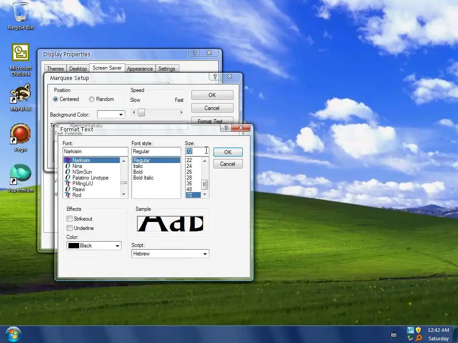Click the Speed slider thumb
The width and height of the screenshot is (458, 343).
tap(142, 112)
